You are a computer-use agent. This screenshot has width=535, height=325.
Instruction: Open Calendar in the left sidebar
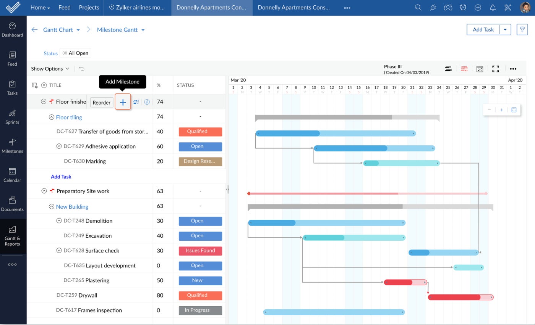pyautogui.click(x=12, y=175)
